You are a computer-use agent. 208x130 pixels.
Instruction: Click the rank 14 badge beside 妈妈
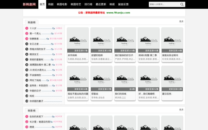(x=27, y=96)
